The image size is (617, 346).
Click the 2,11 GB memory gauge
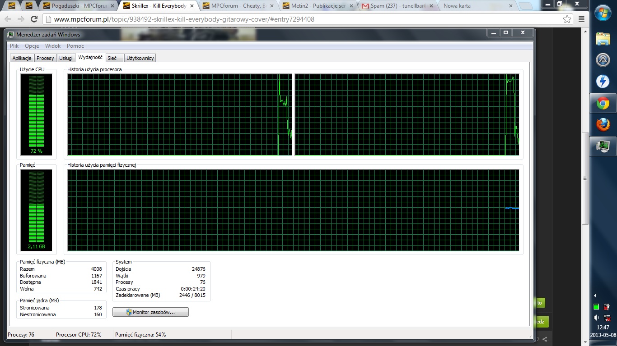coord(37,210)
